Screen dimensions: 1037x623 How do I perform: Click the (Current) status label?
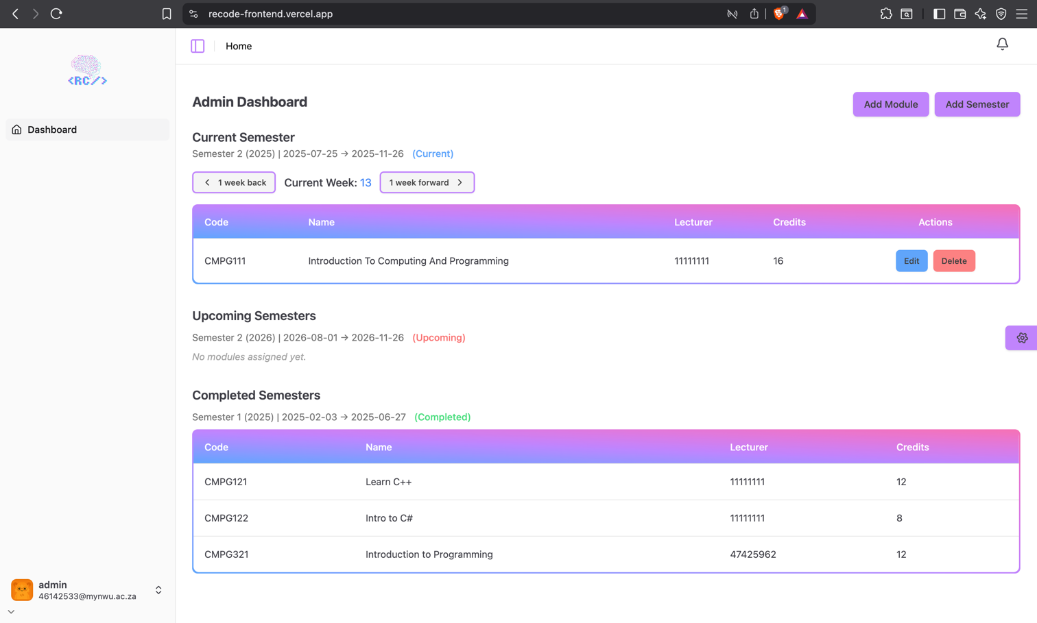[x=433, y=154]
